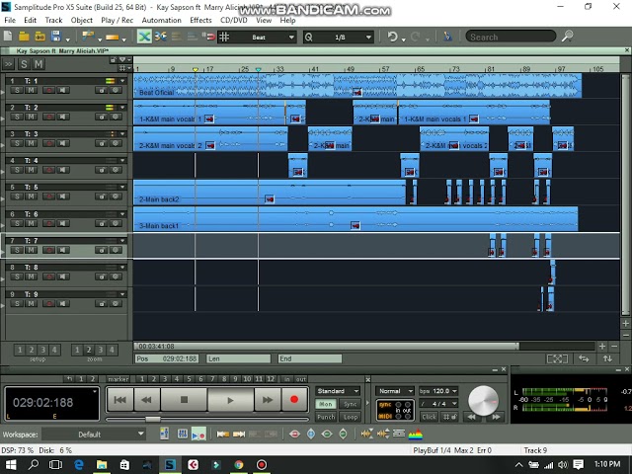
Task: Toggle auto crossfade mode icon in toolbar
Action: coord(144,37)
